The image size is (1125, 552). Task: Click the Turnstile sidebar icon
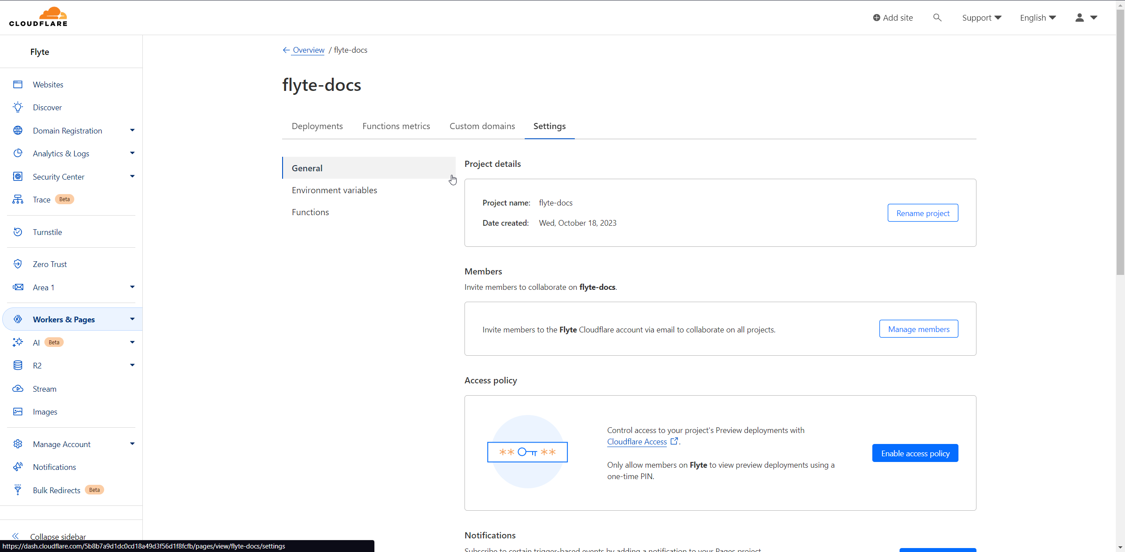coord(18,232)
